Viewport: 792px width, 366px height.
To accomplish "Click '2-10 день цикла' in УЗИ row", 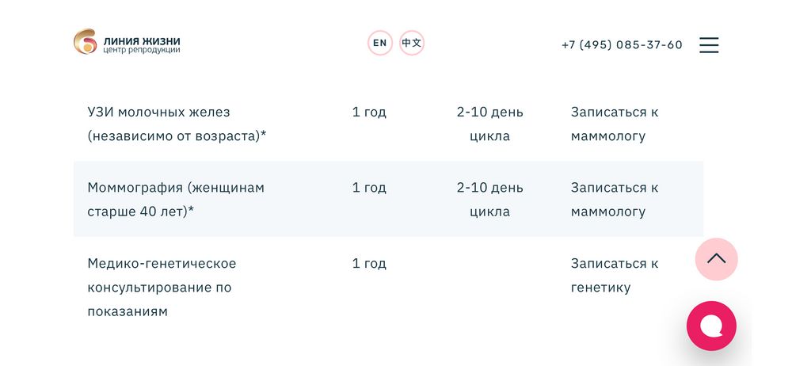I will coord(489,124).
